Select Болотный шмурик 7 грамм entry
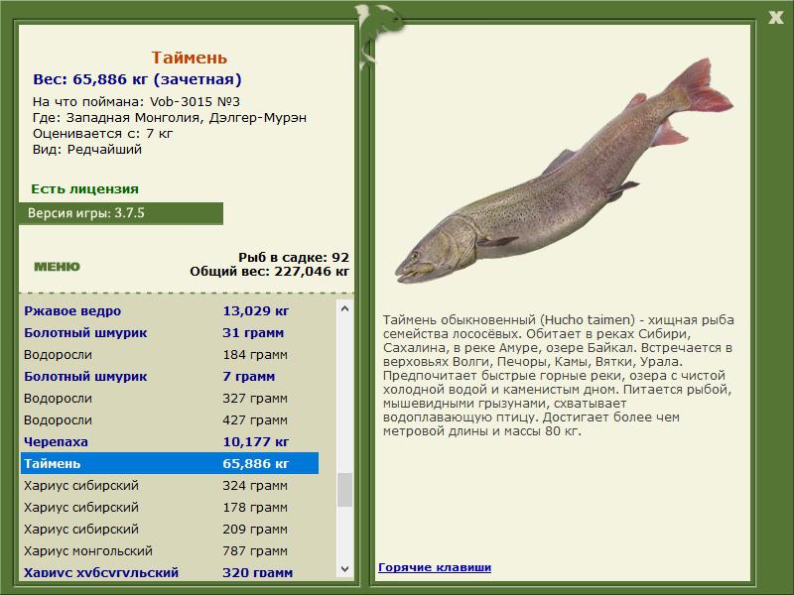 point(170,377)
